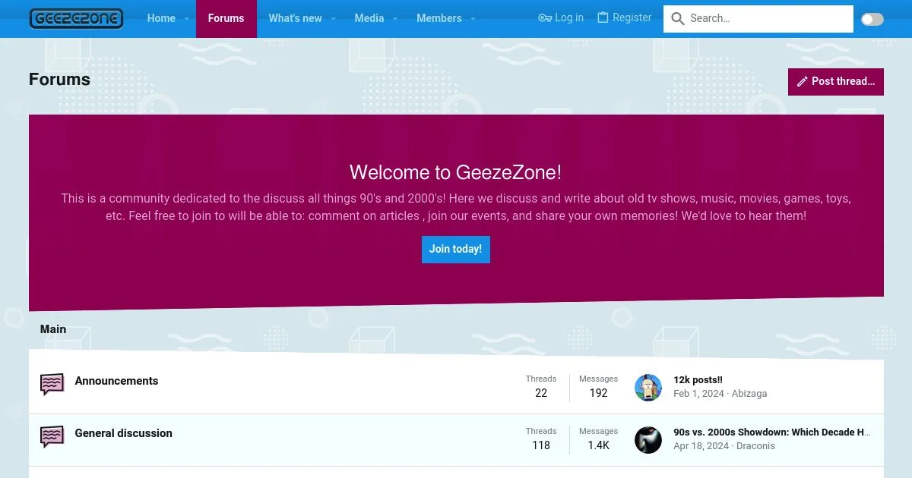Click the Welcome to GeezeZone! heading

[x=456, y=172]
